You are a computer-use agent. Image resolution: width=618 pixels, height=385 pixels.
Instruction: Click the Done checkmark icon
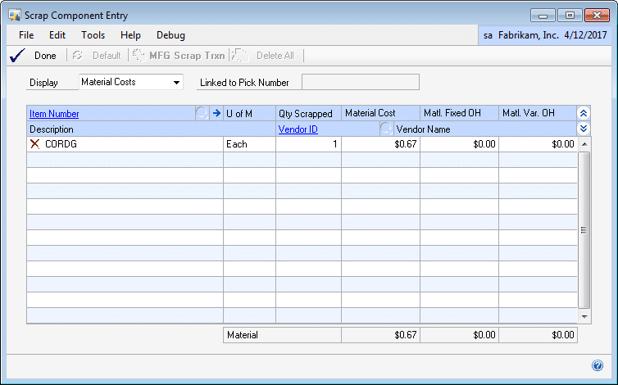tap(16, 56)
